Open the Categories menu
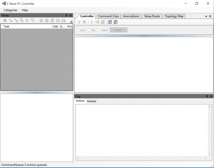The height and width of the screenshot is (168, 214). 10,10
